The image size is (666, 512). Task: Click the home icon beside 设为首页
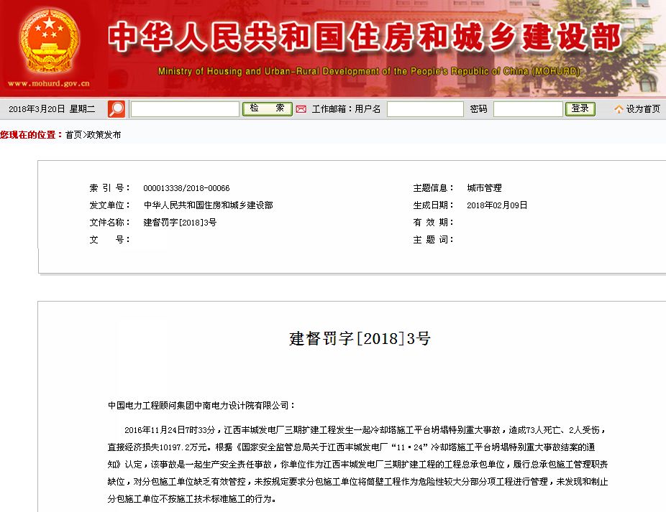619,109
